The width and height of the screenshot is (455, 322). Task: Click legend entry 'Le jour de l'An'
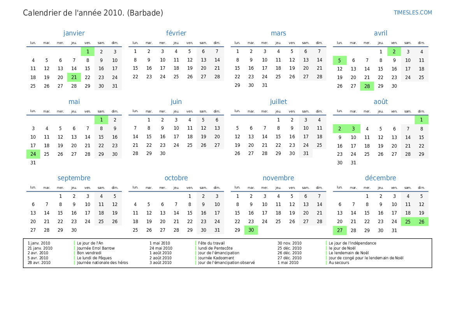coord(90,243)
